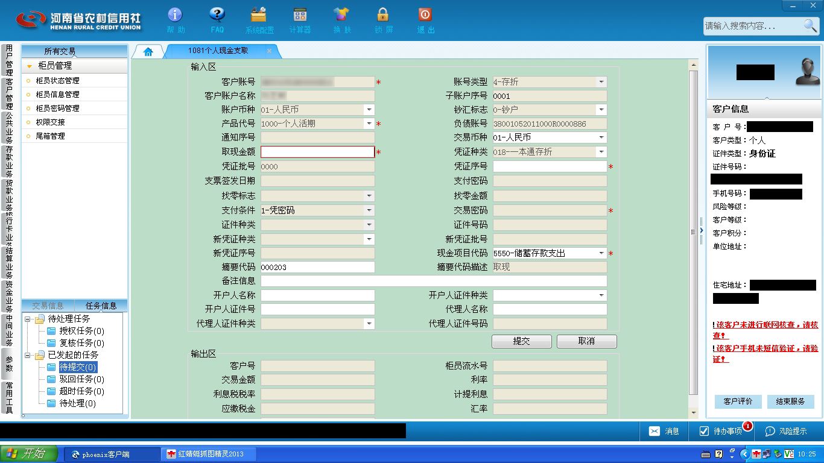Open the 产品代号 dropdown

coord(369,124)
